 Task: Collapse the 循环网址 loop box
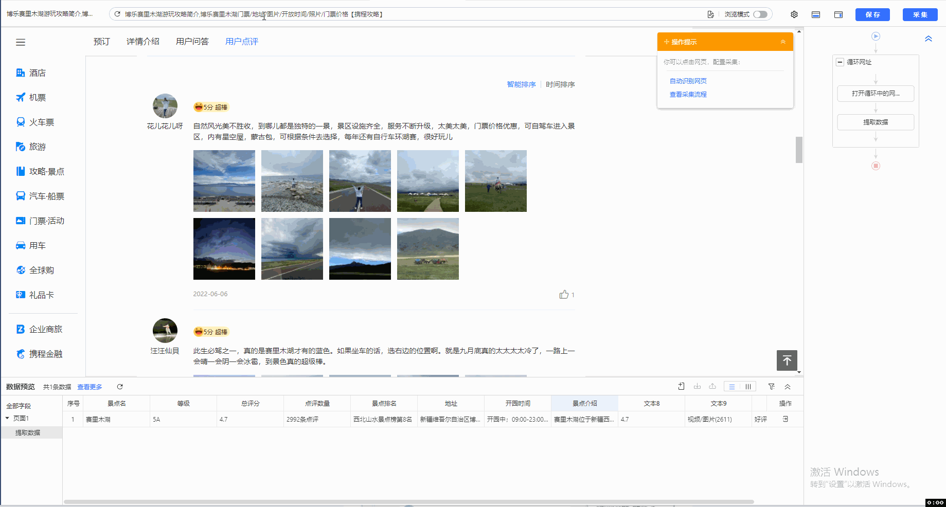click(x=840, y=62)
